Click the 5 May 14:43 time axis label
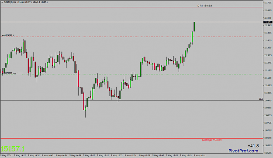Screen dimensions: 273x158 coord(48,155)
